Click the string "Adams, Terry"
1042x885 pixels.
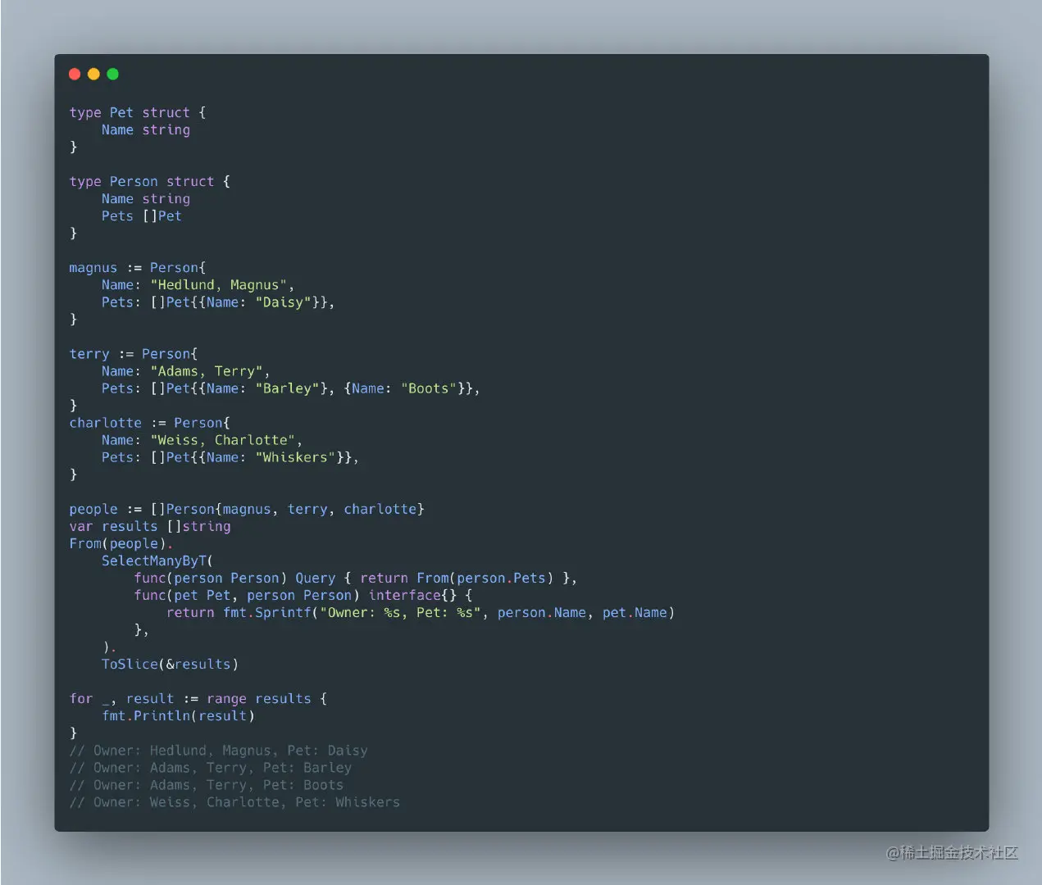coord(207,370)
